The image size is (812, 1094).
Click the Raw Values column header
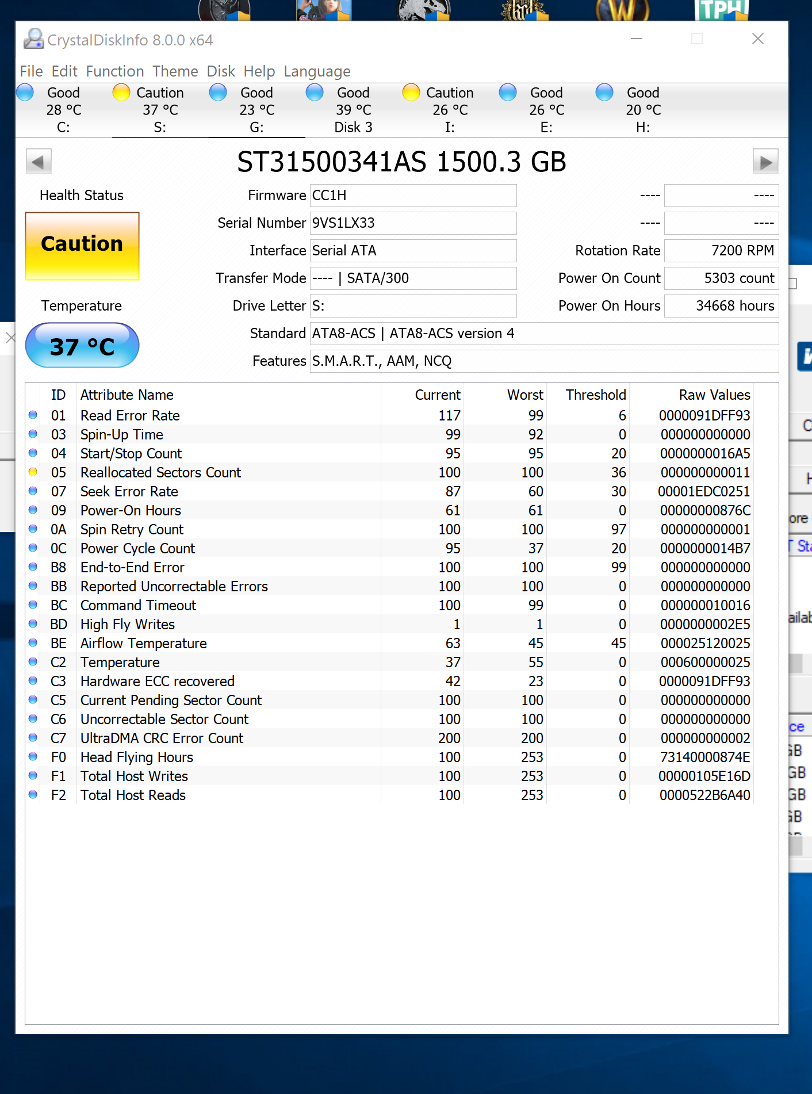(x=714, y=395)
